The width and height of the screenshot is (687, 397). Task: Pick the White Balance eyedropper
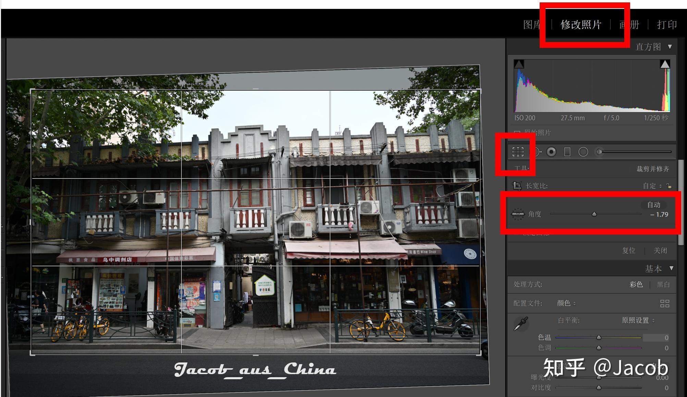pos(521,324)
